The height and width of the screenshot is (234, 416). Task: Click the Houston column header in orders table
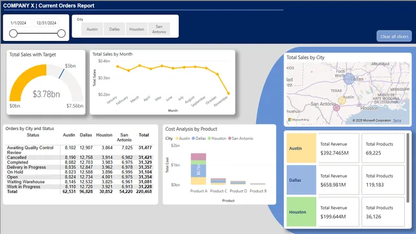pos(104,135)
